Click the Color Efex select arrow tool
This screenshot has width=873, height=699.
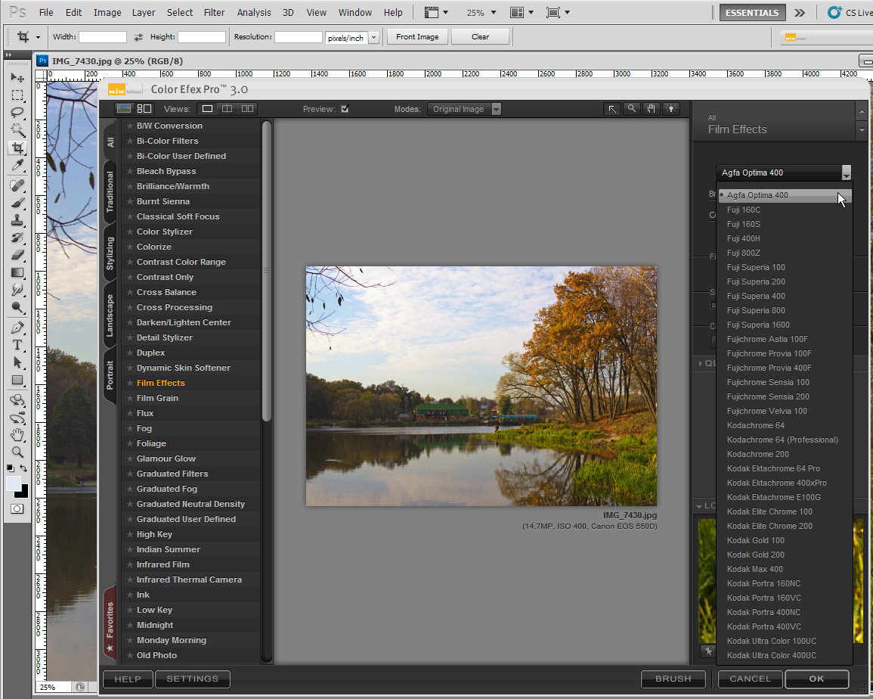[x=612, y=109]
